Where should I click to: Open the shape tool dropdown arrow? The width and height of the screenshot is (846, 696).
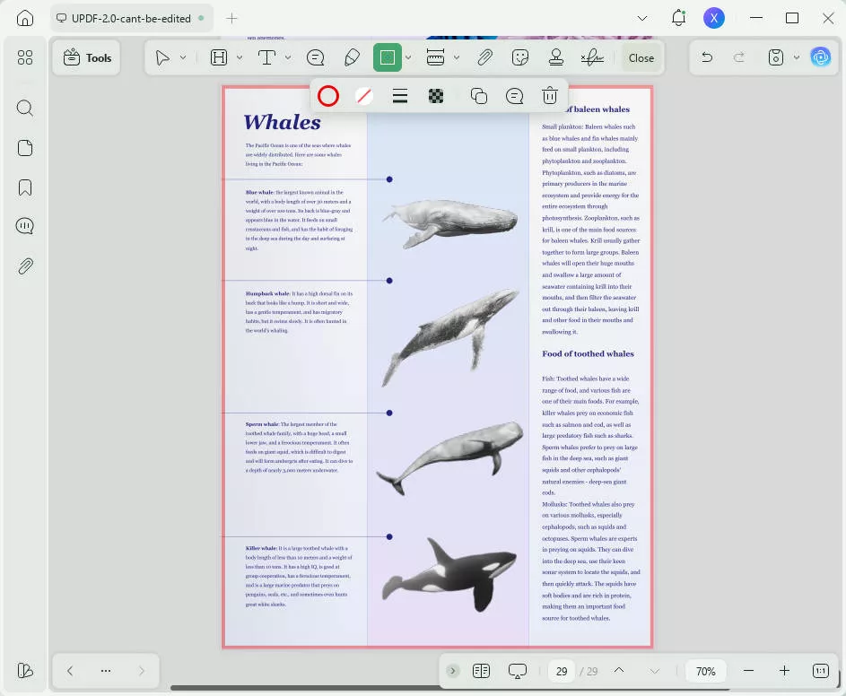[408, 57]
